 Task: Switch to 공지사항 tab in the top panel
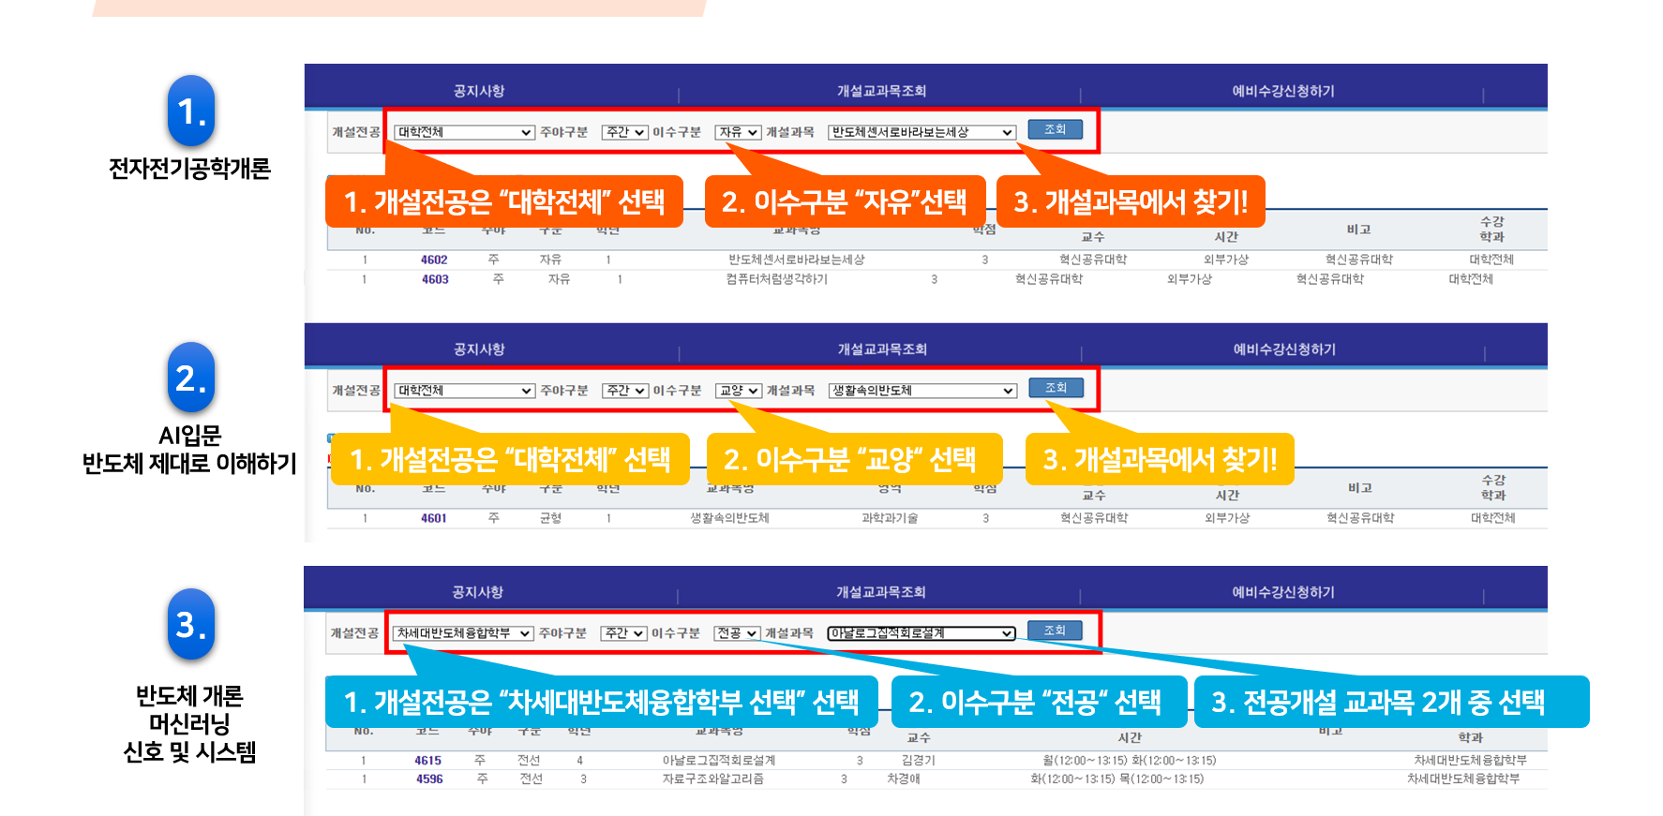[479, 91]
